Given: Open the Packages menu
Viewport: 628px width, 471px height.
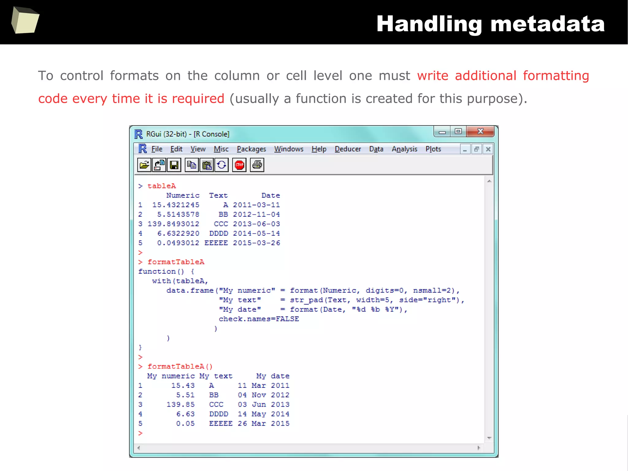Looking at the screenshot, I should (251, 149).
